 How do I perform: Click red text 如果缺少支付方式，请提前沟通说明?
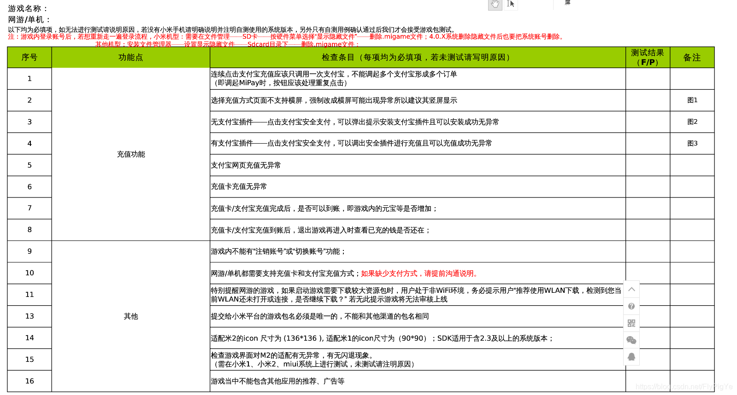pyautogui.click(x=420, y=273)
